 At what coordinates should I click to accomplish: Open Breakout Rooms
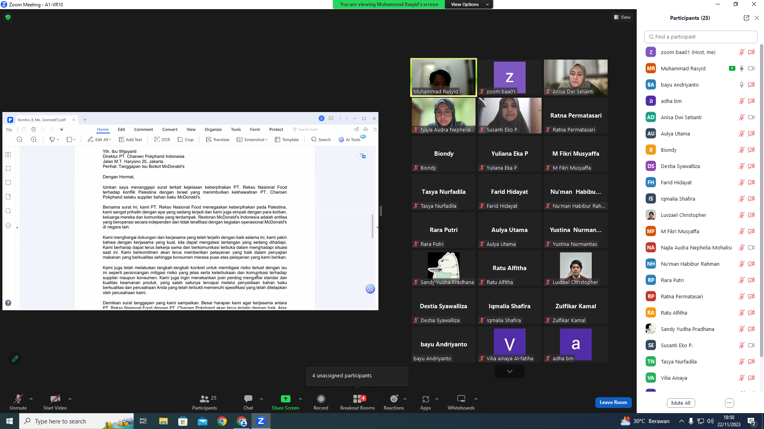tap(357, 402)
